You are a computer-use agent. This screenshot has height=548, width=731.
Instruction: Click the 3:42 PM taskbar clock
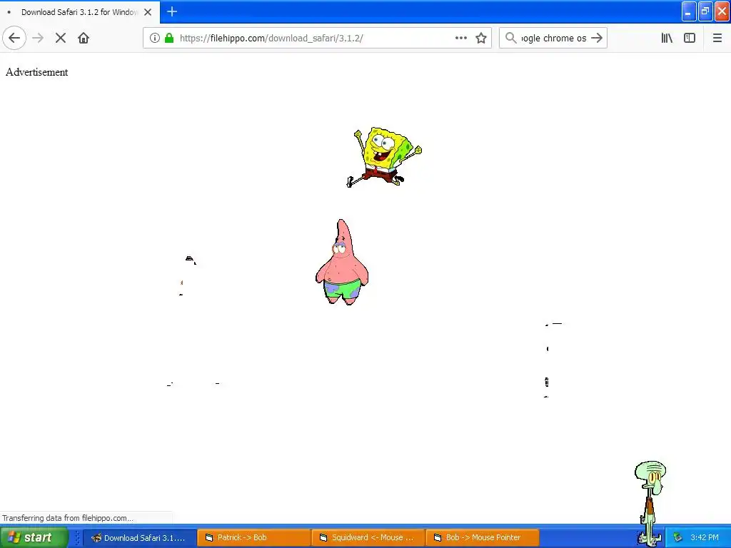click(705, 537)
